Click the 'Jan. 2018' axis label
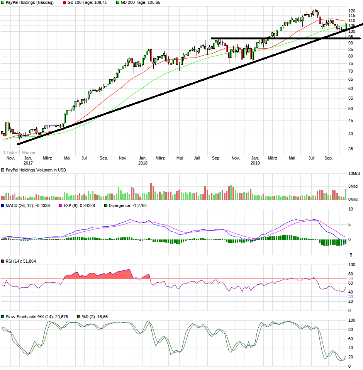This screenshot has height=370, width=363. point(143,160)
